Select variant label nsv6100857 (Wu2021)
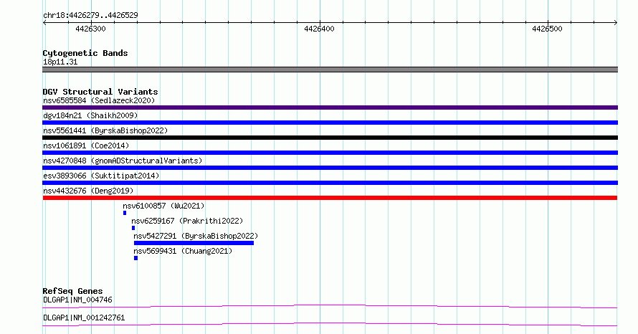638x334 pixels. tap(163, 206)
